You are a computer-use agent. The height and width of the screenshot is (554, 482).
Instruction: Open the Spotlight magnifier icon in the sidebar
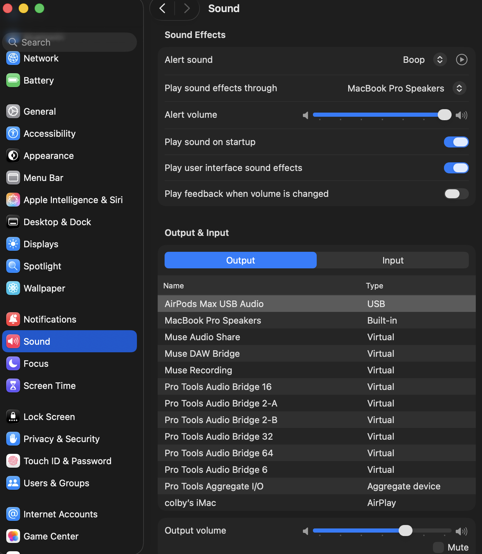point(13,266)
